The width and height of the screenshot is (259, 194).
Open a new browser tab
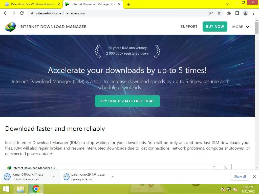tap(129, 4)
